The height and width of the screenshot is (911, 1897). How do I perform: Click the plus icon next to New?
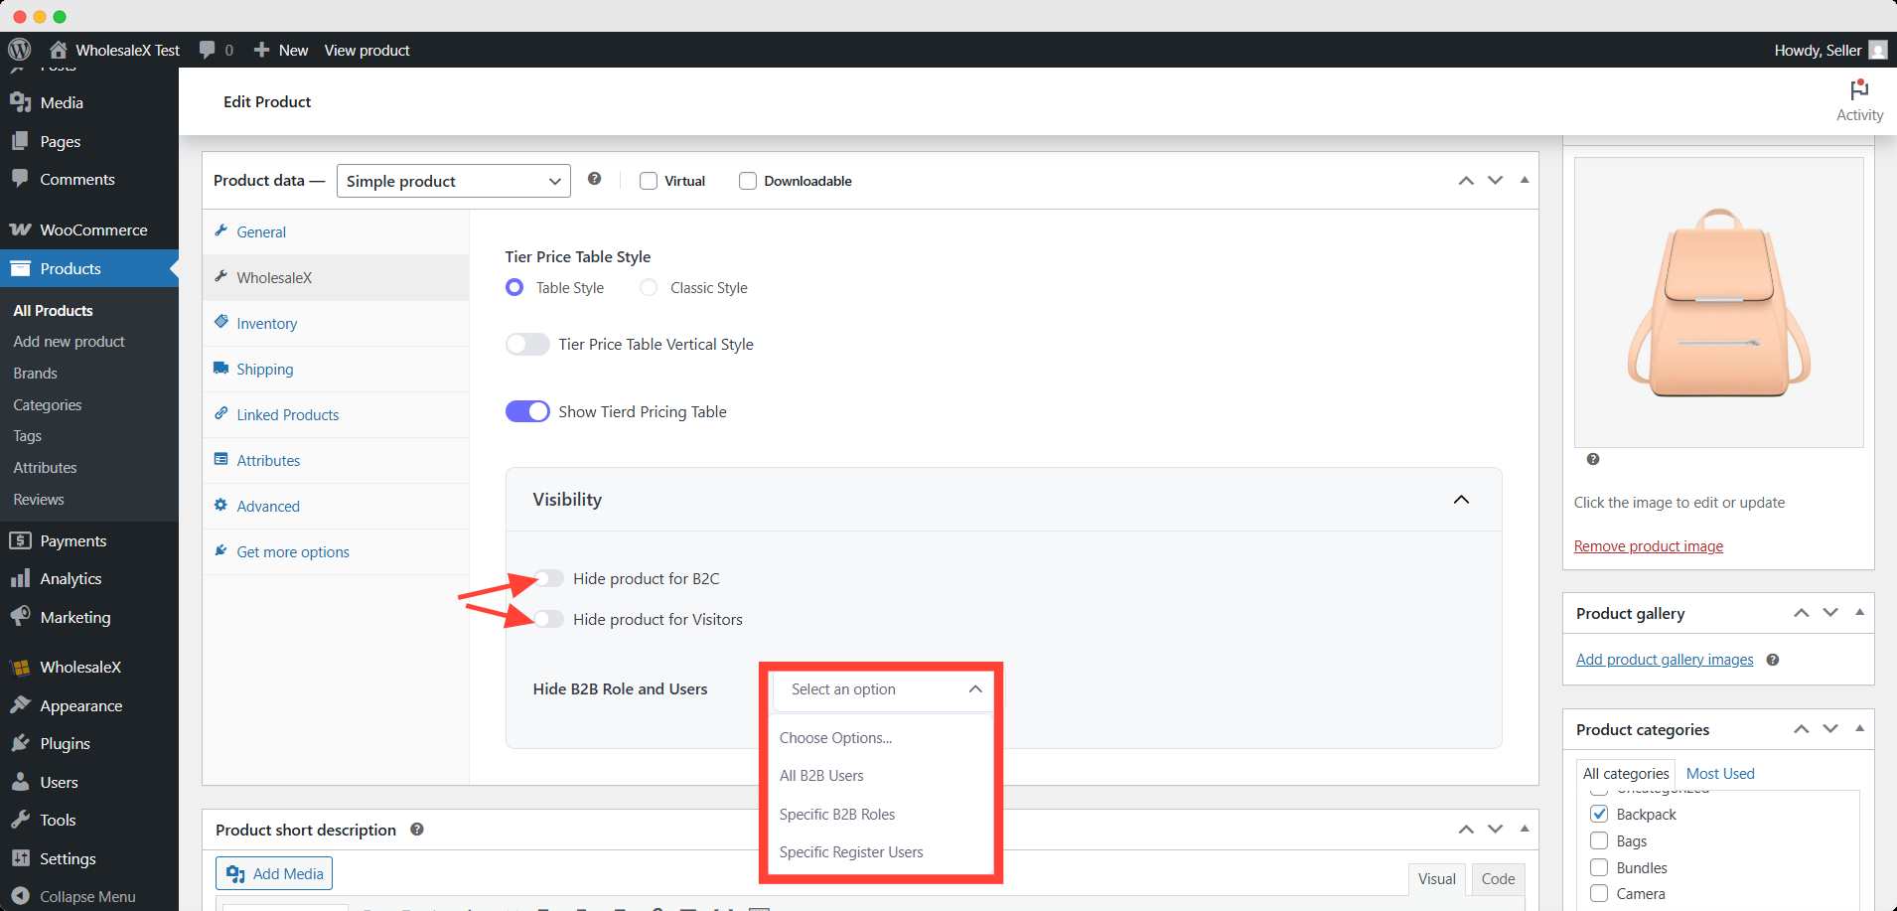pos(261,50)
